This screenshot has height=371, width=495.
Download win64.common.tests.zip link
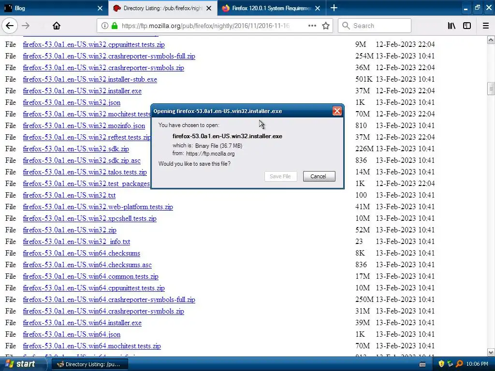(x=90, y=276)
